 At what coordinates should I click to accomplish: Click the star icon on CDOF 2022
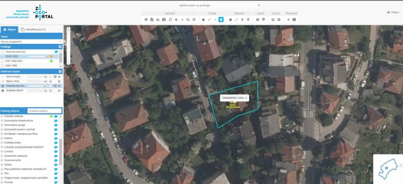(x=51, y=57)
